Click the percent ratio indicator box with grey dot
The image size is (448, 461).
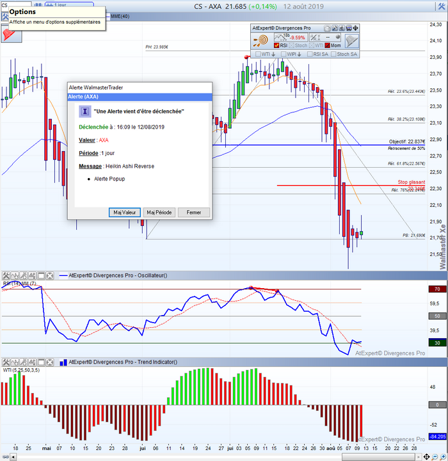tap(326, 37)
